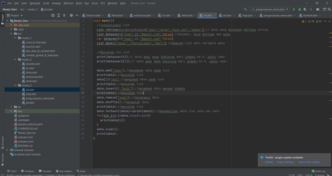The width and height of the screenshot is (332, 176).
Task: Expand all icon in Project panel
Action: pyautogui.click(x=59, y=15)
